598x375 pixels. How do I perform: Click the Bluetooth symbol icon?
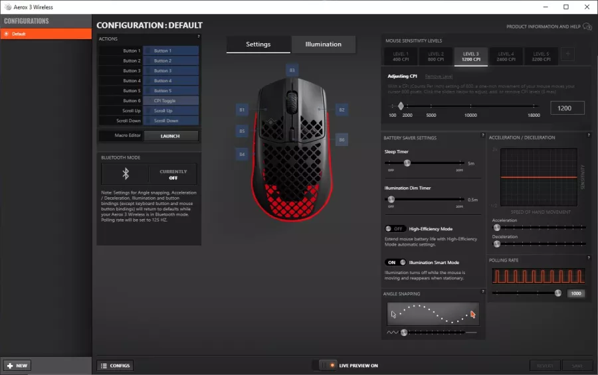coord(126,174)
